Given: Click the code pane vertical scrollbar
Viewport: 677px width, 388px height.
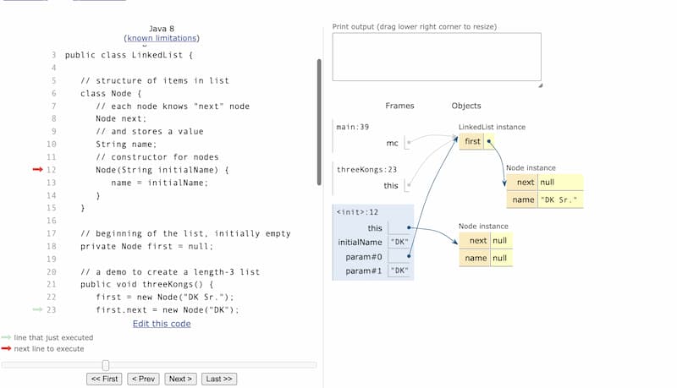Looking at the screenshot, I should 319,122.
